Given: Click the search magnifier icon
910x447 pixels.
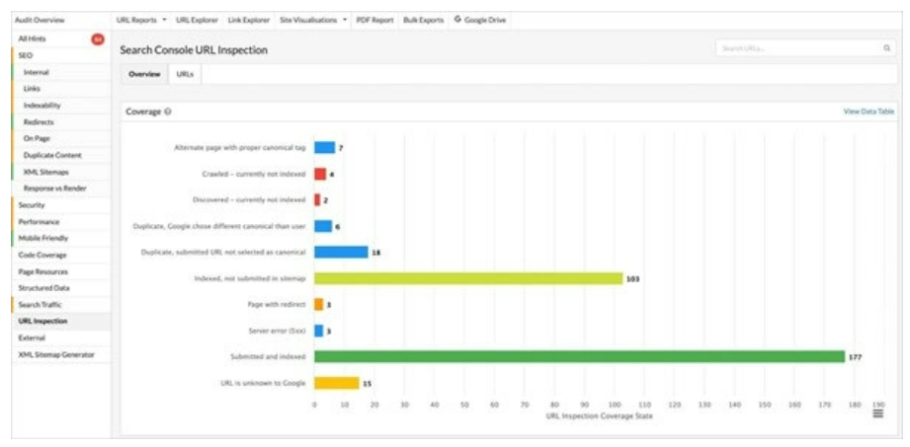Looking at the screenshot, I should [886, 48].
